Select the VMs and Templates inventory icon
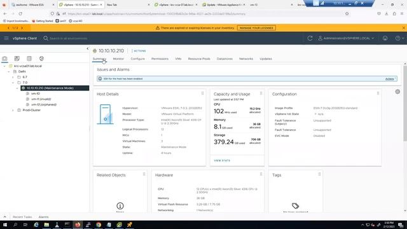407x229 pixels. click(17, 59)
